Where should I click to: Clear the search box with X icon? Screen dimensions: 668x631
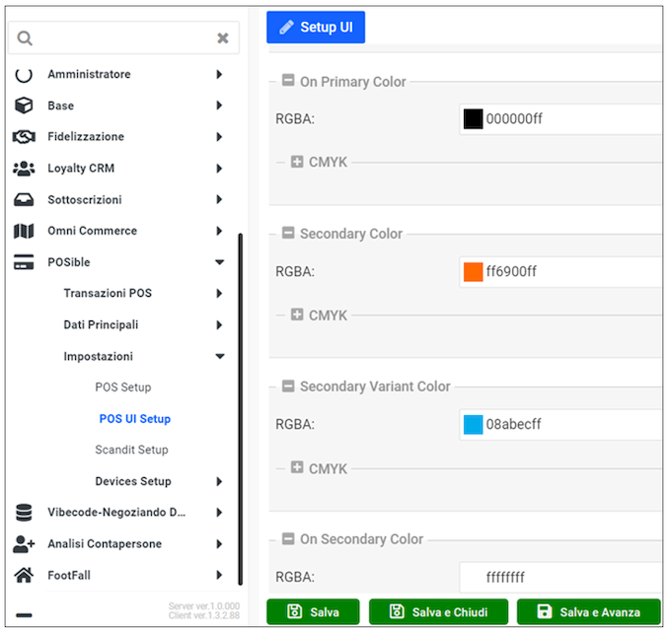coord(223,38)
